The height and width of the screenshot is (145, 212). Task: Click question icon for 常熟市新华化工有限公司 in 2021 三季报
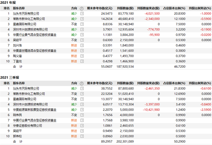(82, 94)
